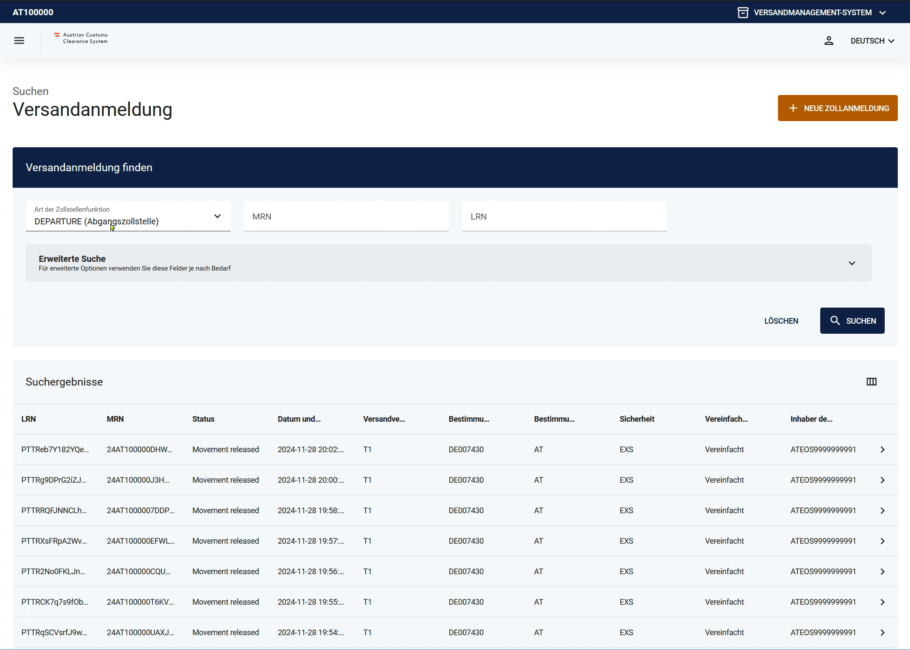Click into the LRN input field
This screenshot has width=910, height=650.
click(x=564, y=217)
